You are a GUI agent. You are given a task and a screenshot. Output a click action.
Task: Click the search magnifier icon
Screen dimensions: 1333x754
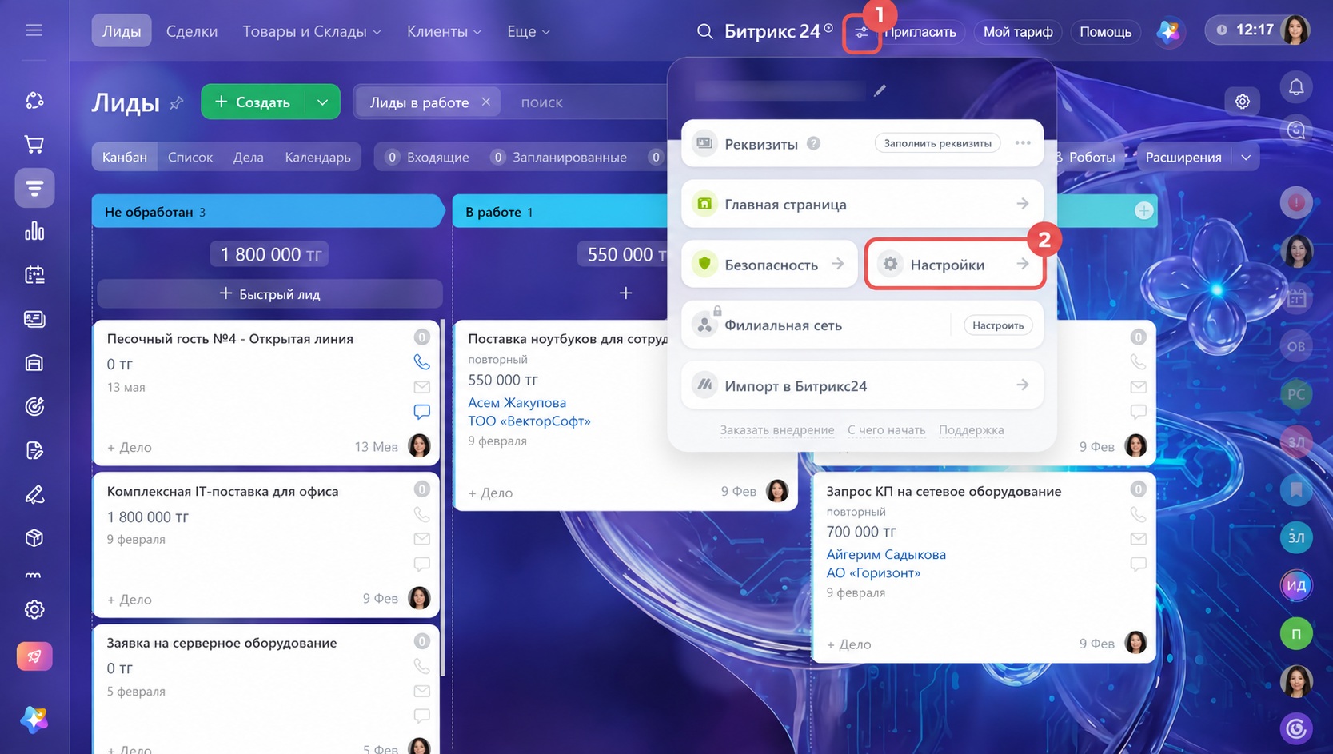(704, 31)
